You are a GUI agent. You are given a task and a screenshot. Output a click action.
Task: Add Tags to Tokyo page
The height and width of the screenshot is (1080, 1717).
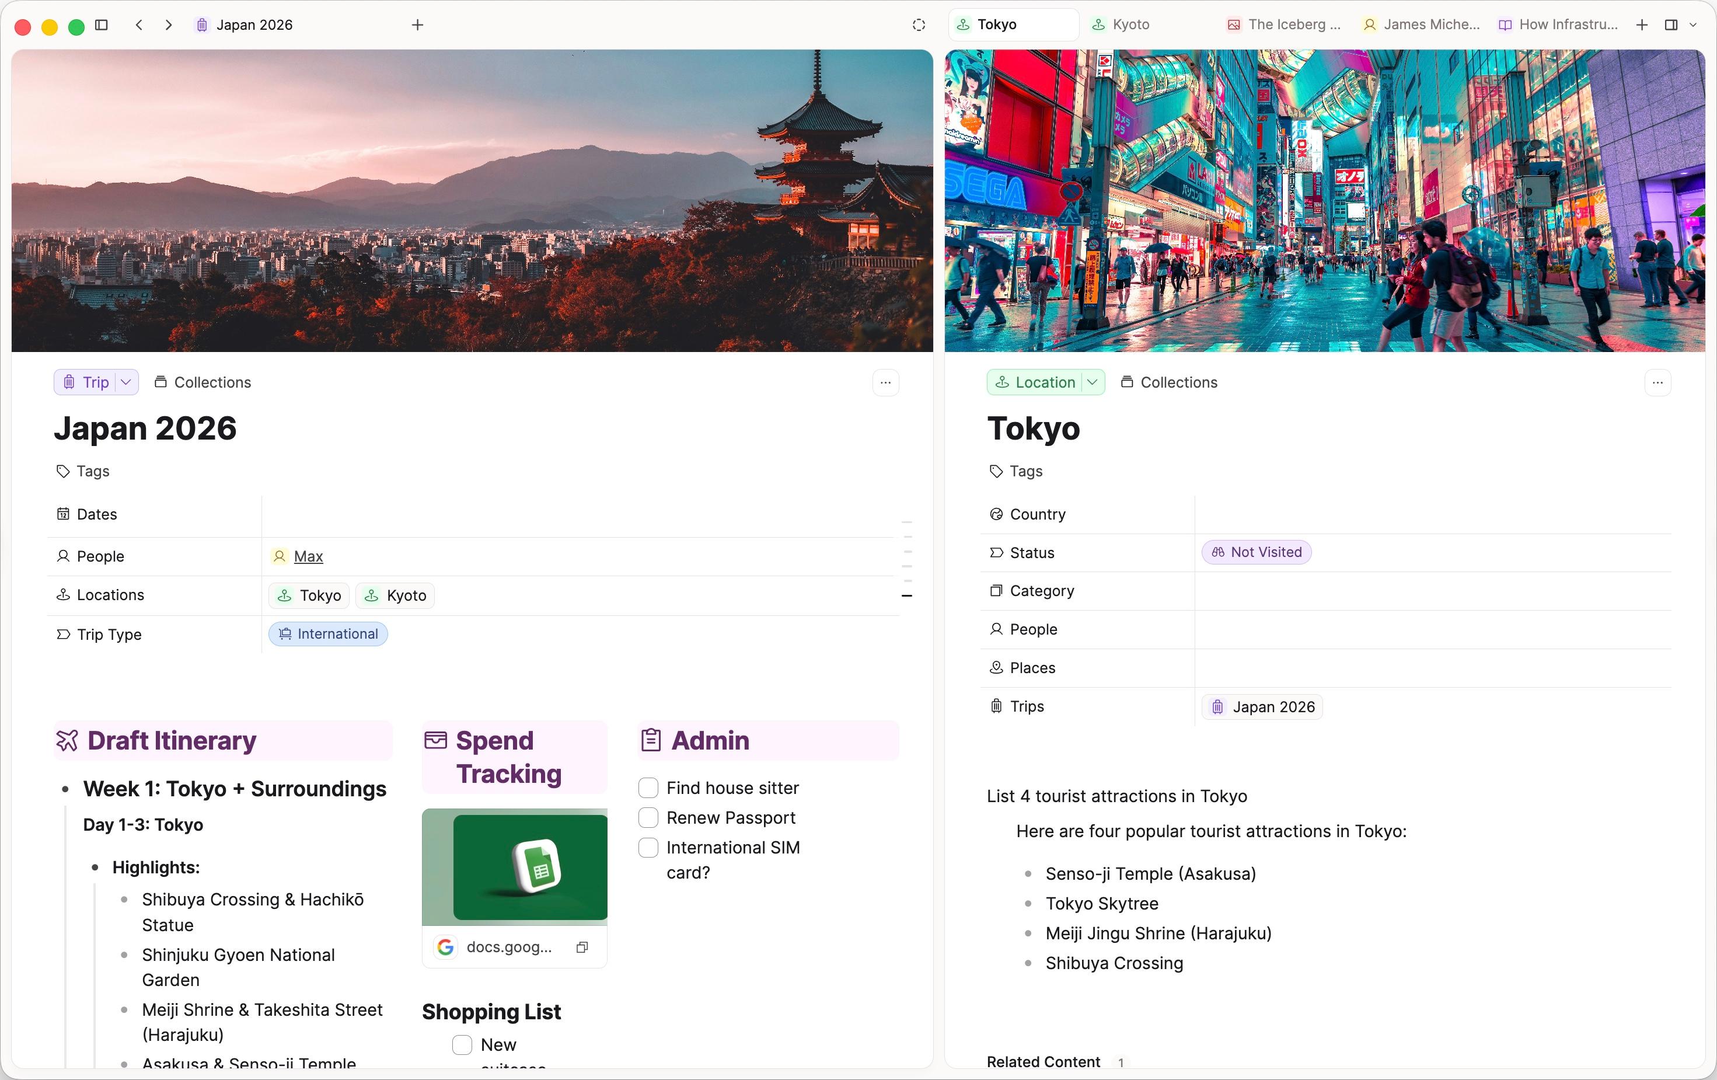tap(1016, 471)
